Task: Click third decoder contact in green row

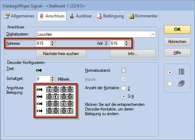Action: tap(64, 90)
